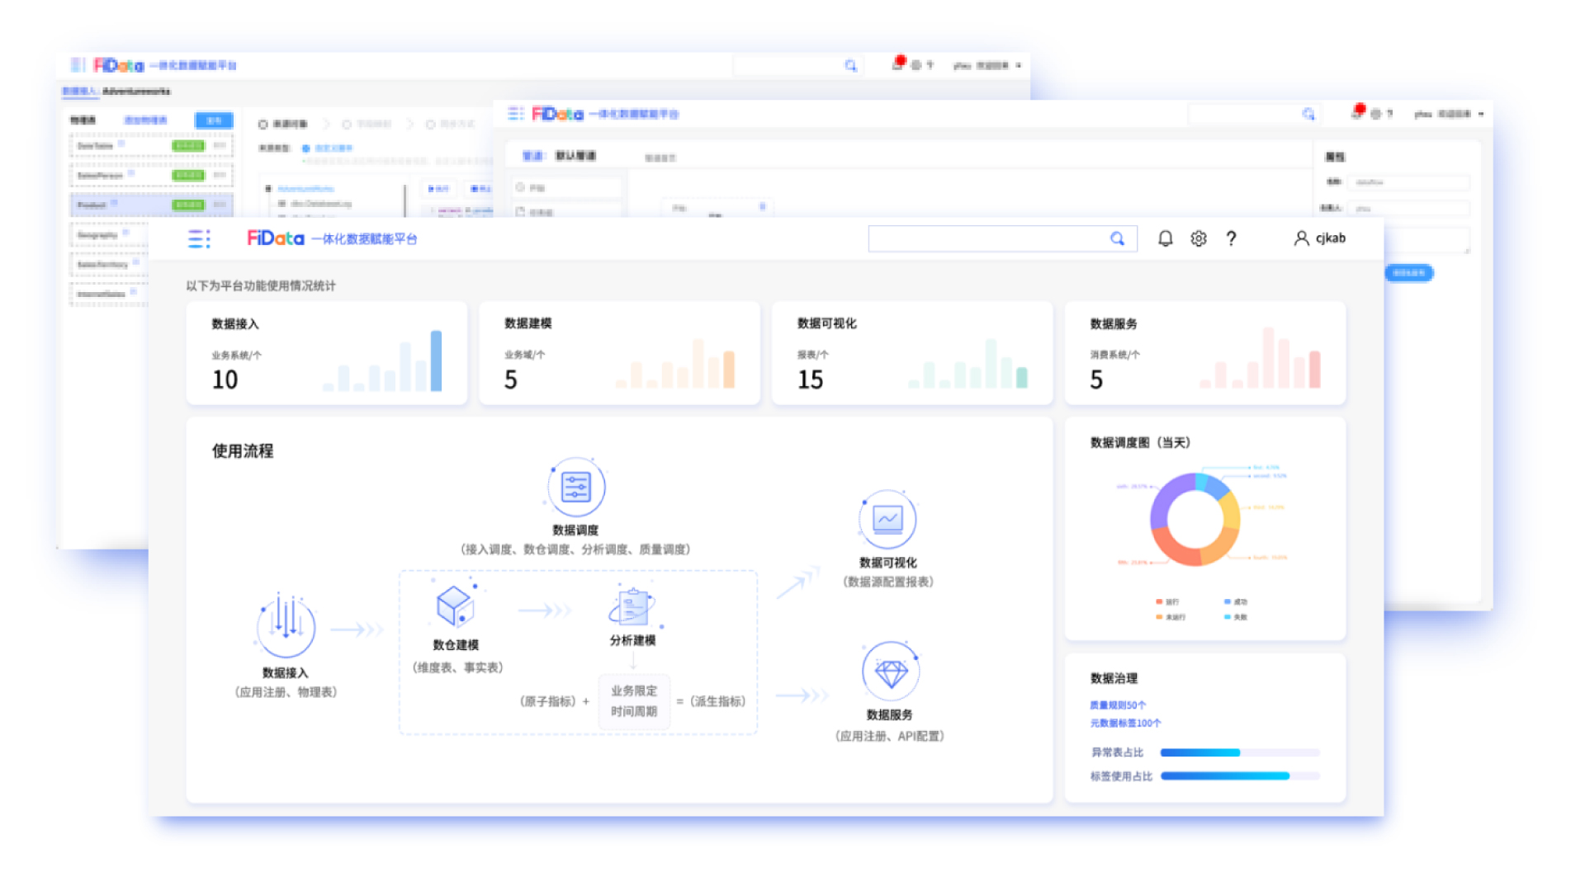Toggle the hamburger sidebar menu icon

(199, 239)
